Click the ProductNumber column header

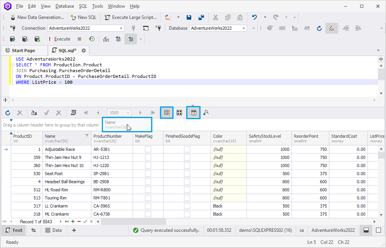[112, 138]
